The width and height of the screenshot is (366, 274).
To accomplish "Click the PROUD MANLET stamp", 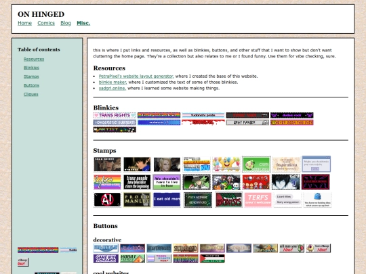I will pos(137,200).
